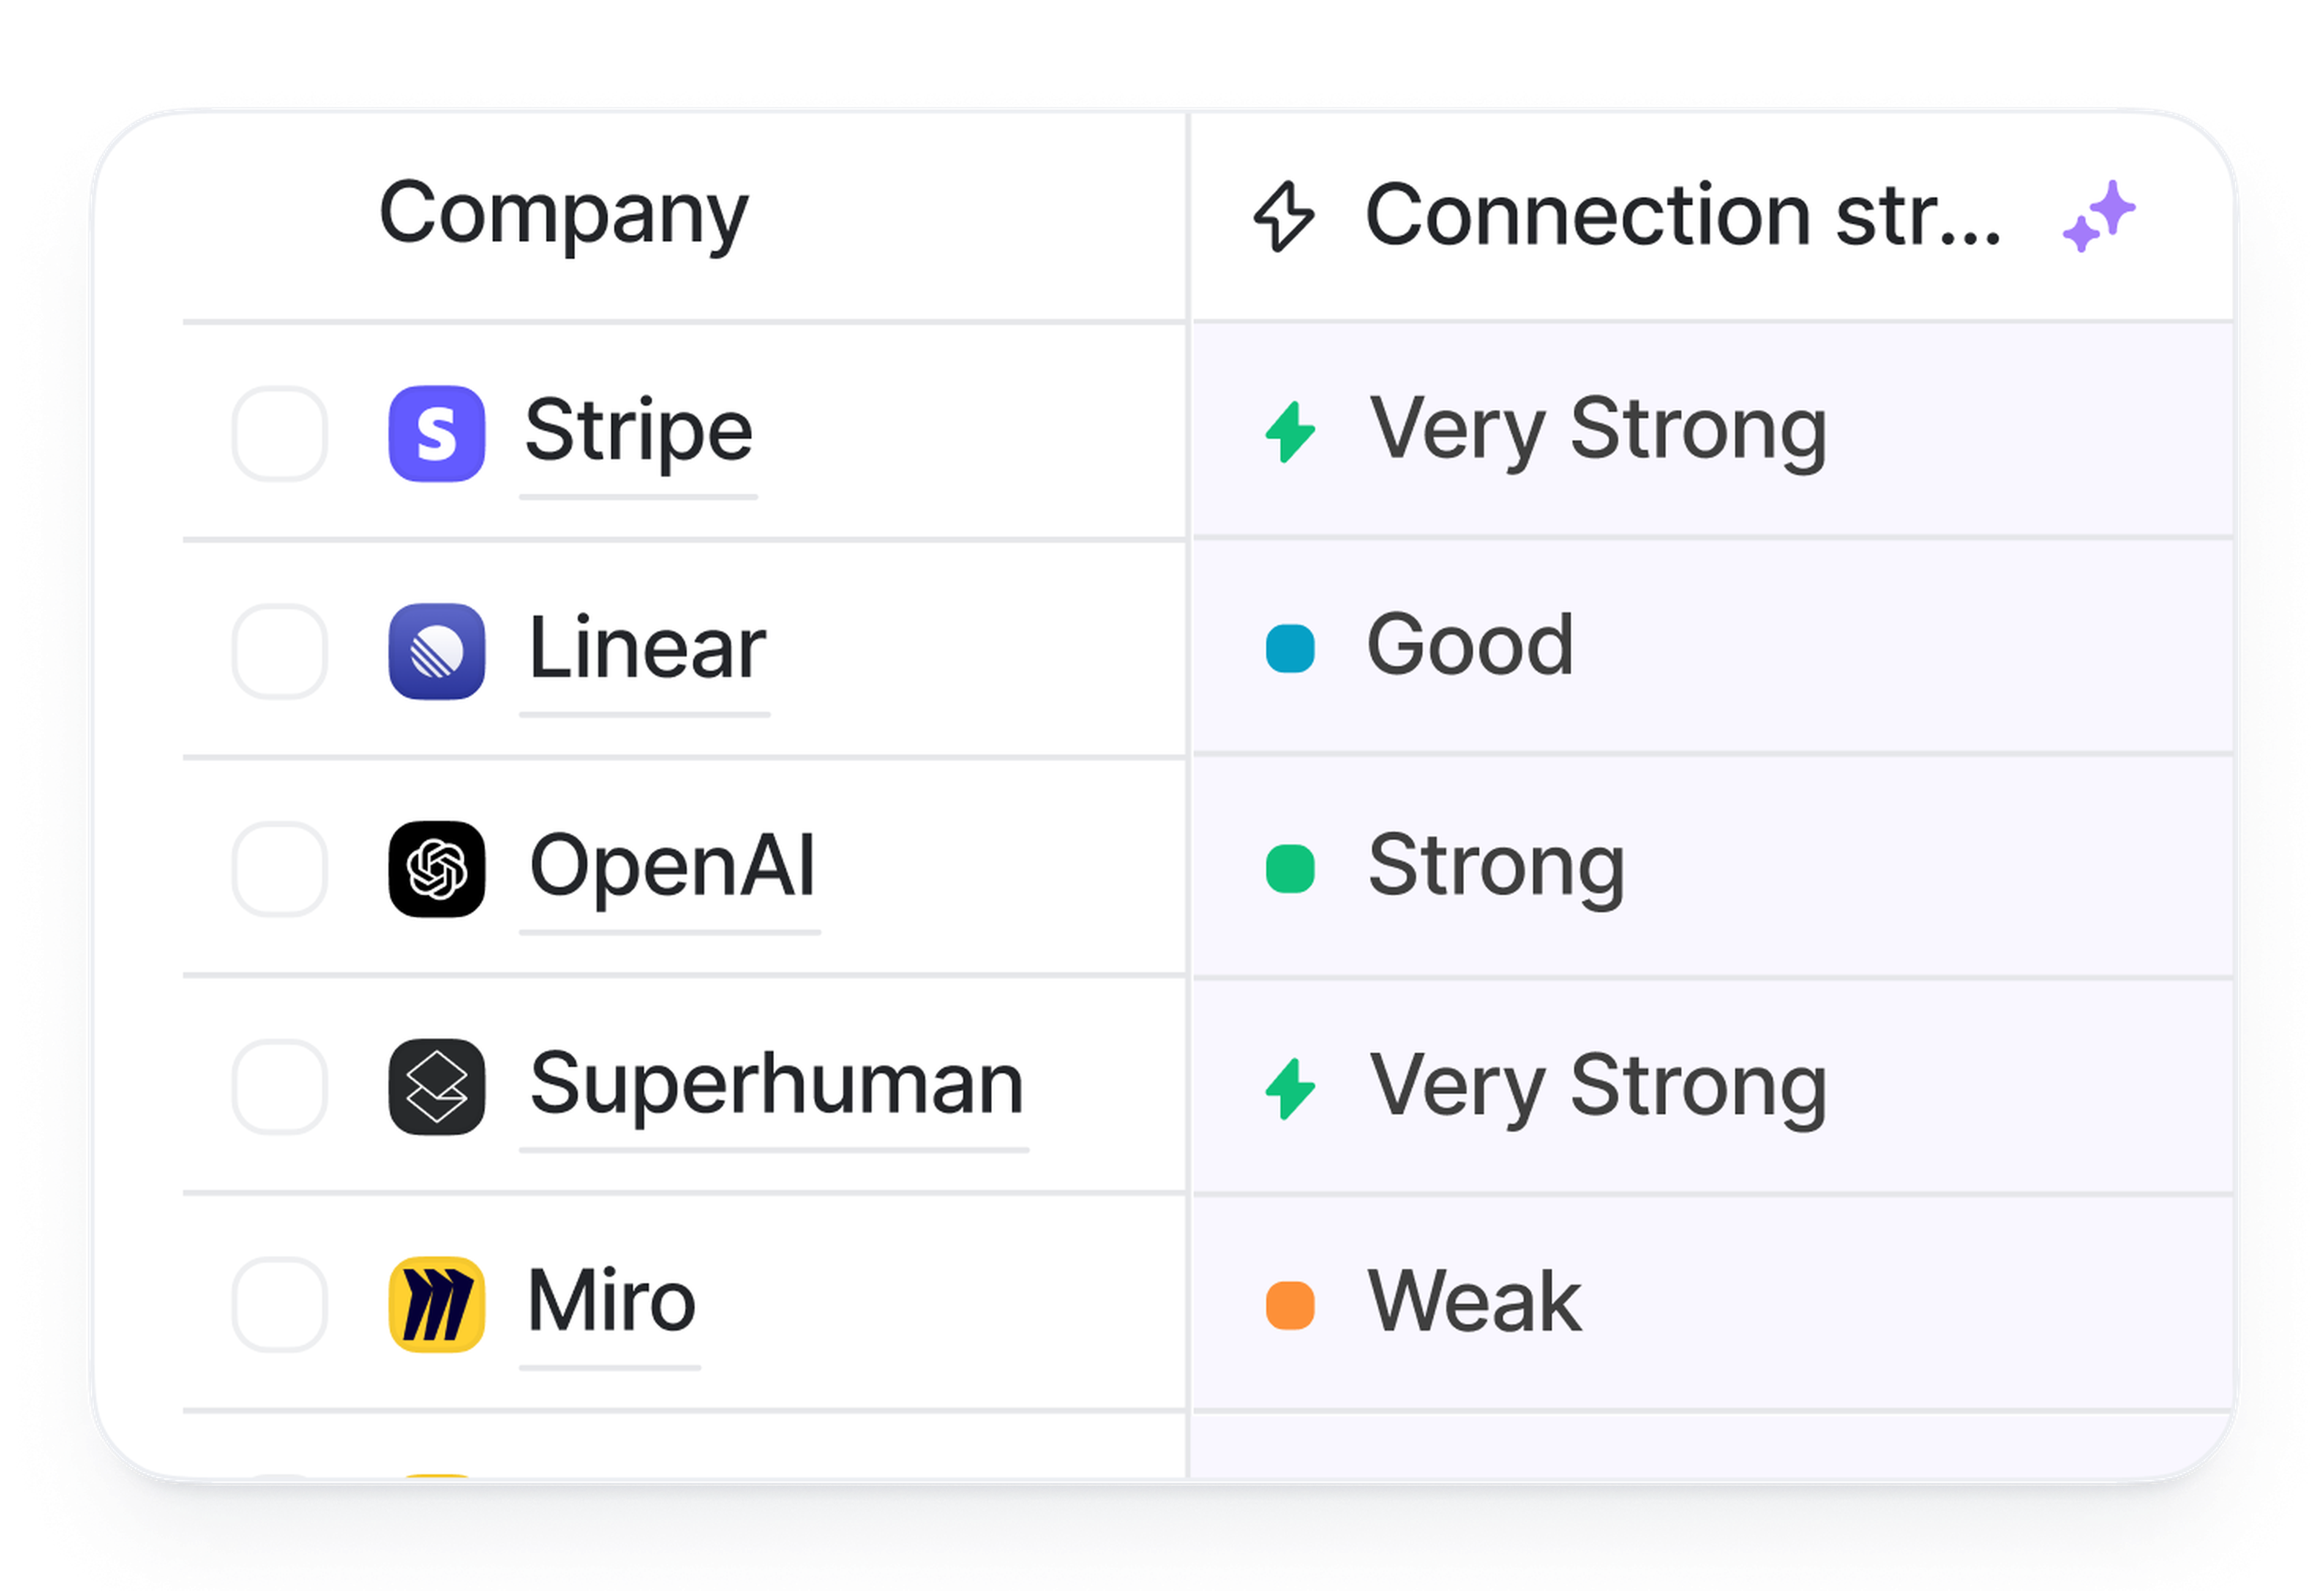Screen dimensions: 2324x1591
Task: Select the Linear row checkbox
Action: point(280,652)
